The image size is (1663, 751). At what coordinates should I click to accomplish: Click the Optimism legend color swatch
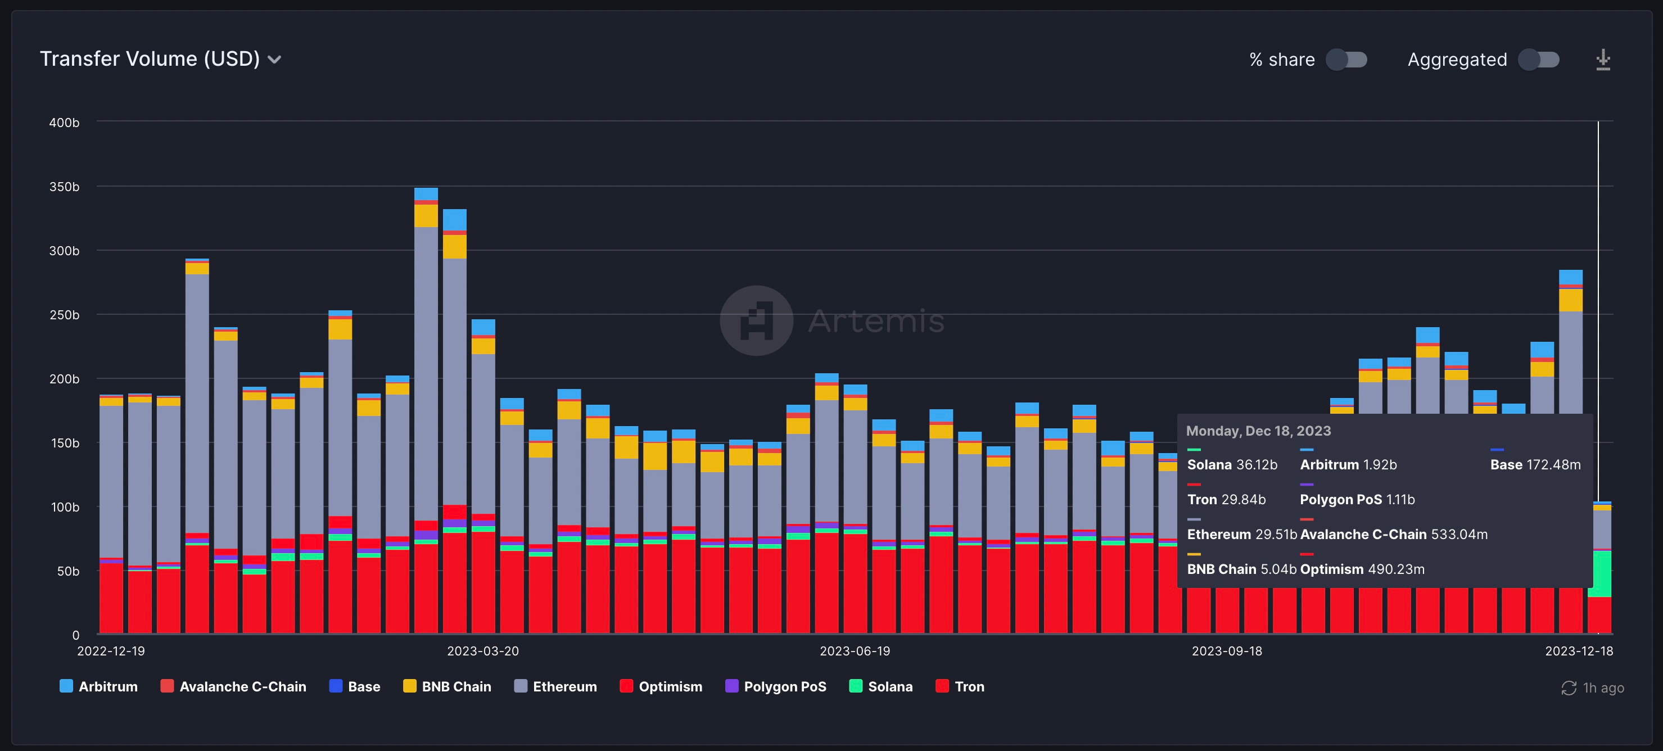pyautogui.click(x=626, y=686)
